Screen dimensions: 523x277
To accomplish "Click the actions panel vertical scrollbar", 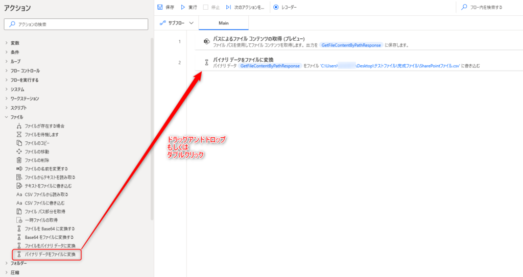I will [x=152, y=128].
